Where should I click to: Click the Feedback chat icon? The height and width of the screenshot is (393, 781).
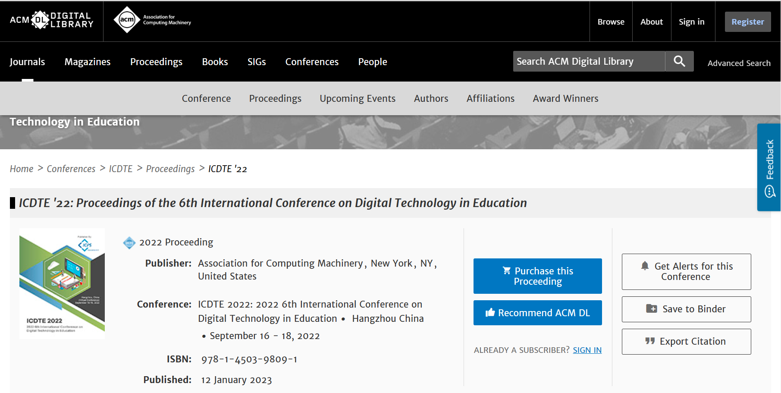pos(770,191)
